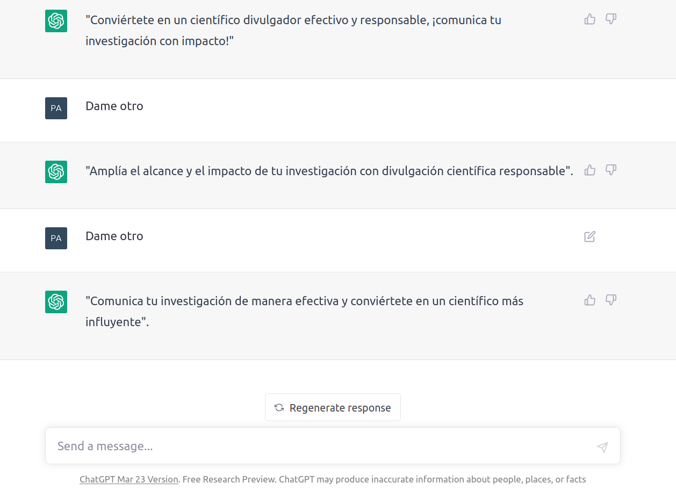The image size is (676, 497).
Task: Thumbs down the 'Comunica tu investigación' response
Action: 610,300
